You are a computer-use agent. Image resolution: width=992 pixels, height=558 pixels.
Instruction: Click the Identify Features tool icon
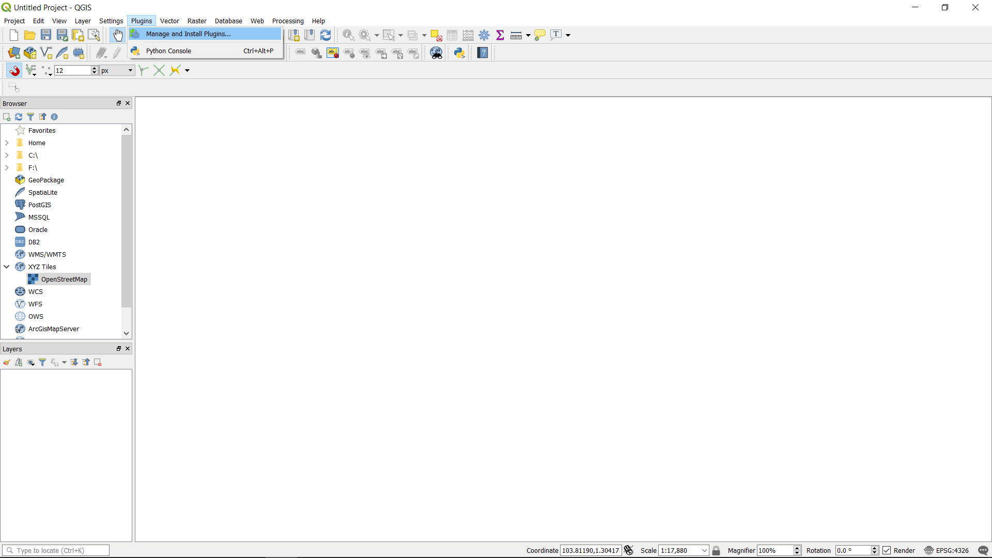coord(349,35)
